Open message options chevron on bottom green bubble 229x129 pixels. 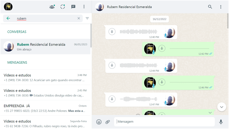[210, 113]
